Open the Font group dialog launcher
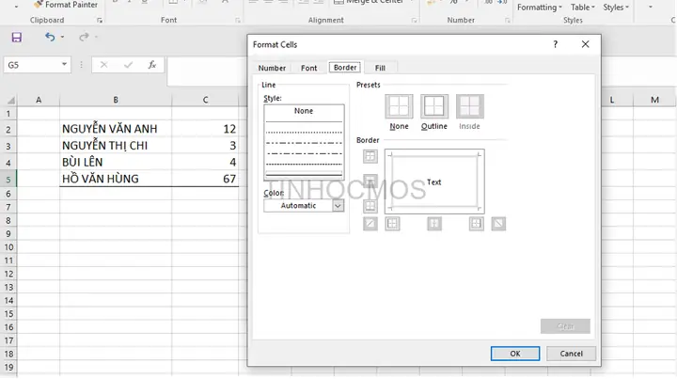The width and height of the screenshot is (677, 379). point(238,21)
